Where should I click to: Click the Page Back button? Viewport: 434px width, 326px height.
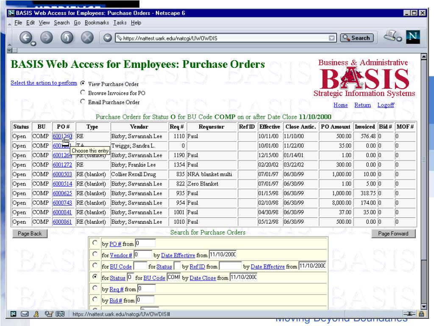[x=30, y=233]
